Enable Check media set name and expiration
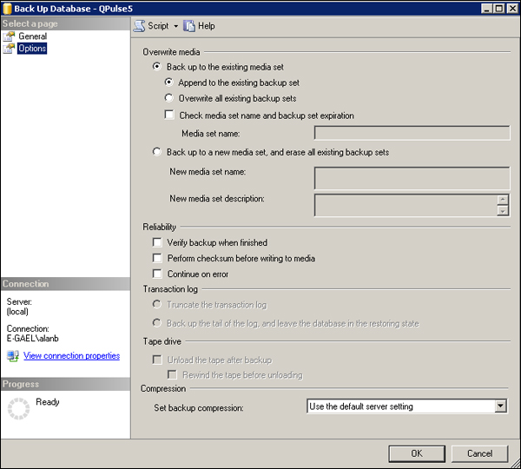The height and width of the screenshot is (469, 521). [169, 115]
